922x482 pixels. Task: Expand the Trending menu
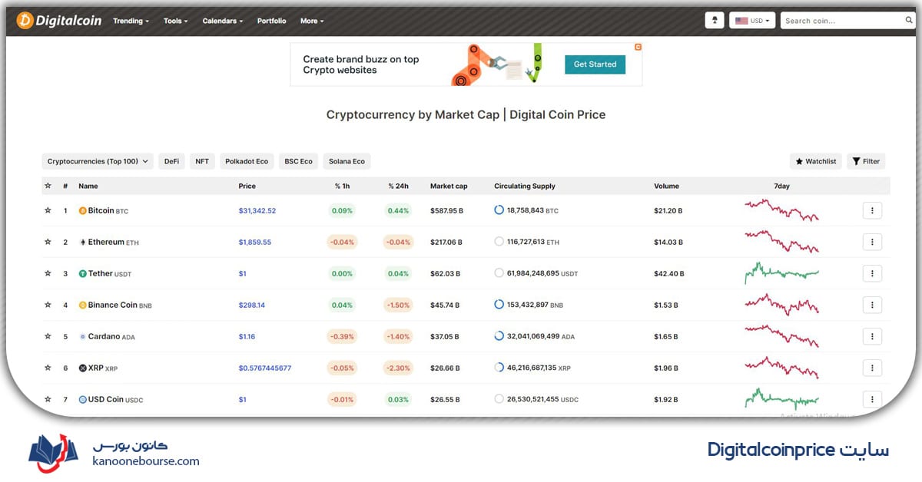point(131,21)
